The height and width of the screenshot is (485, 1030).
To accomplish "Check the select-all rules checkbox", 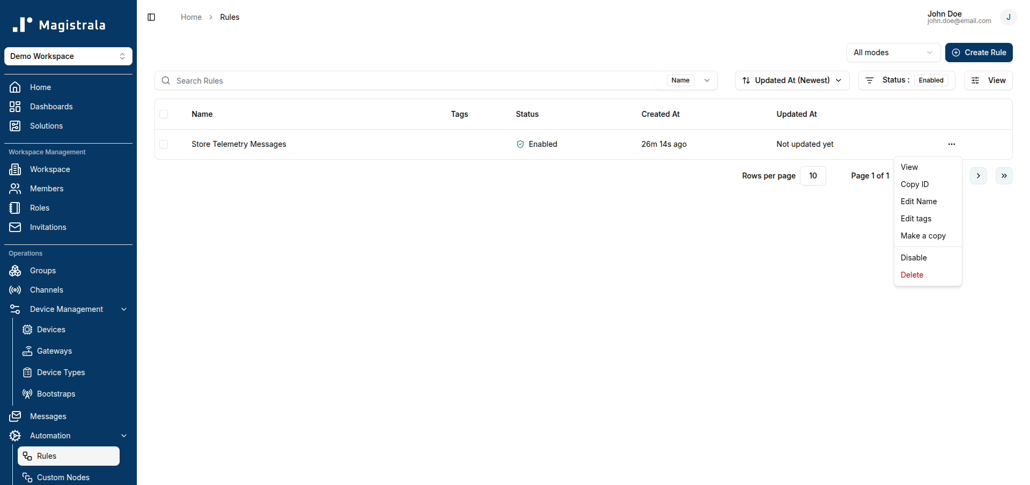I will point(164,114).
